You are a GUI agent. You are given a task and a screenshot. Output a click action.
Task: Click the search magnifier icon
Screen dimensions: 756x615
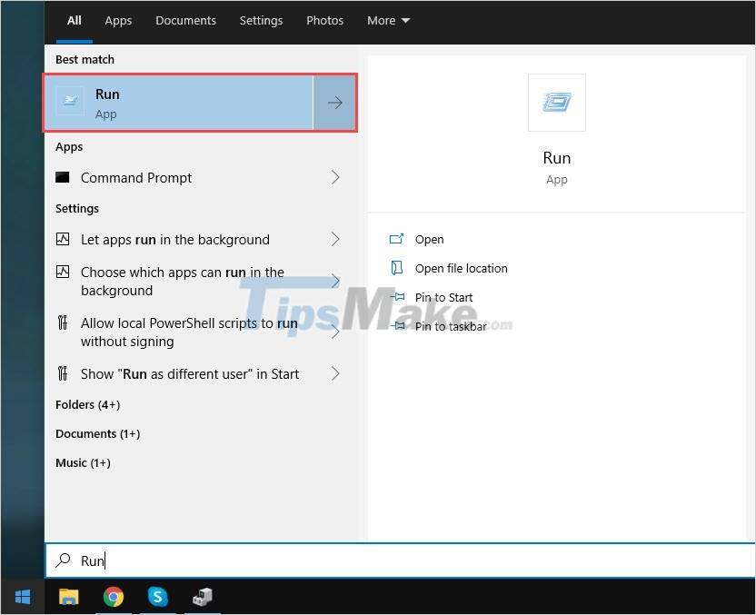pos(64,560)
